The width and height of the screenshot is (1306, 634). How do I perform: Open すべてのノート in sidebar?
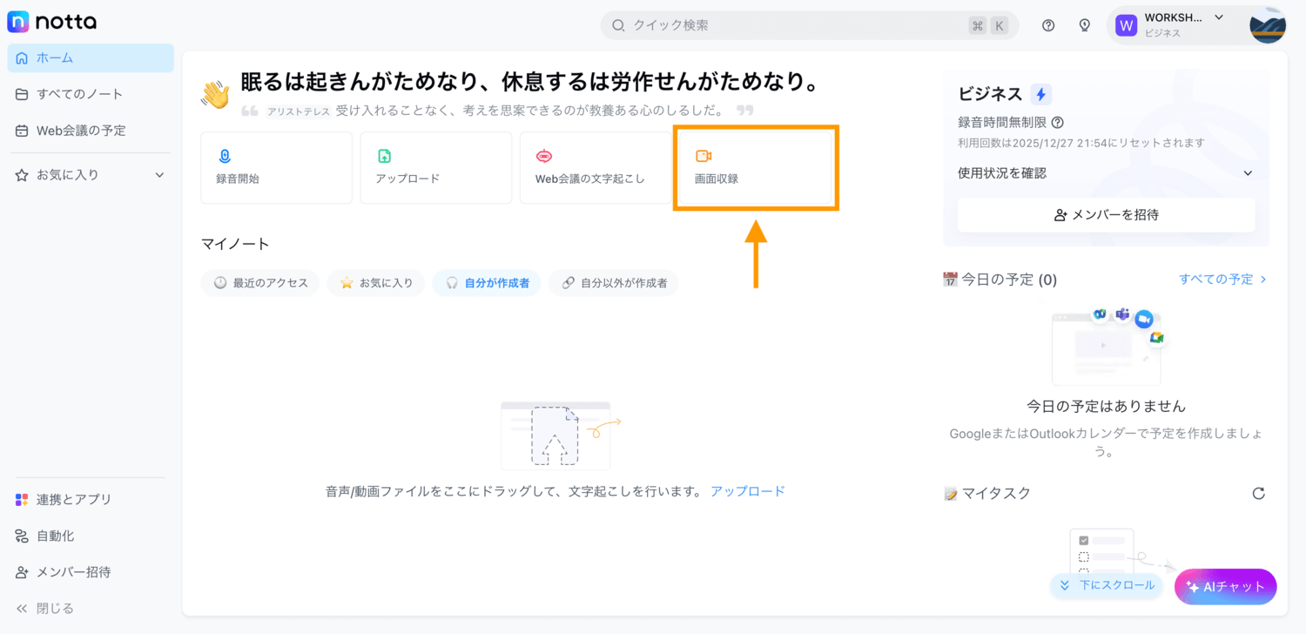[x=91, y=94]
